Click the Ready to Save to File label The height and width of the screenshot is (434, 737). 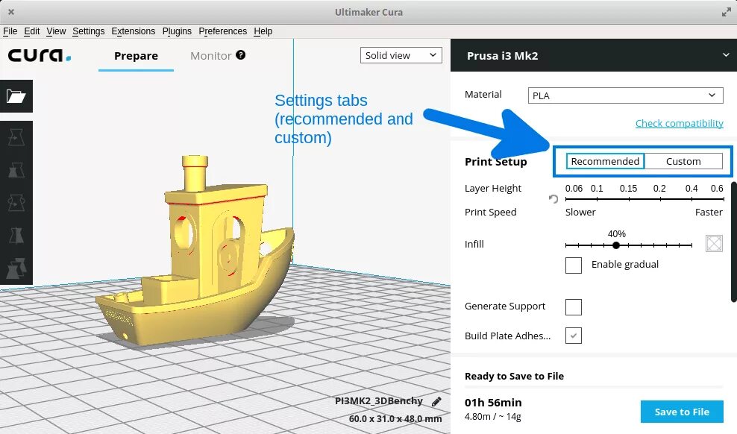tap(514, 376)
